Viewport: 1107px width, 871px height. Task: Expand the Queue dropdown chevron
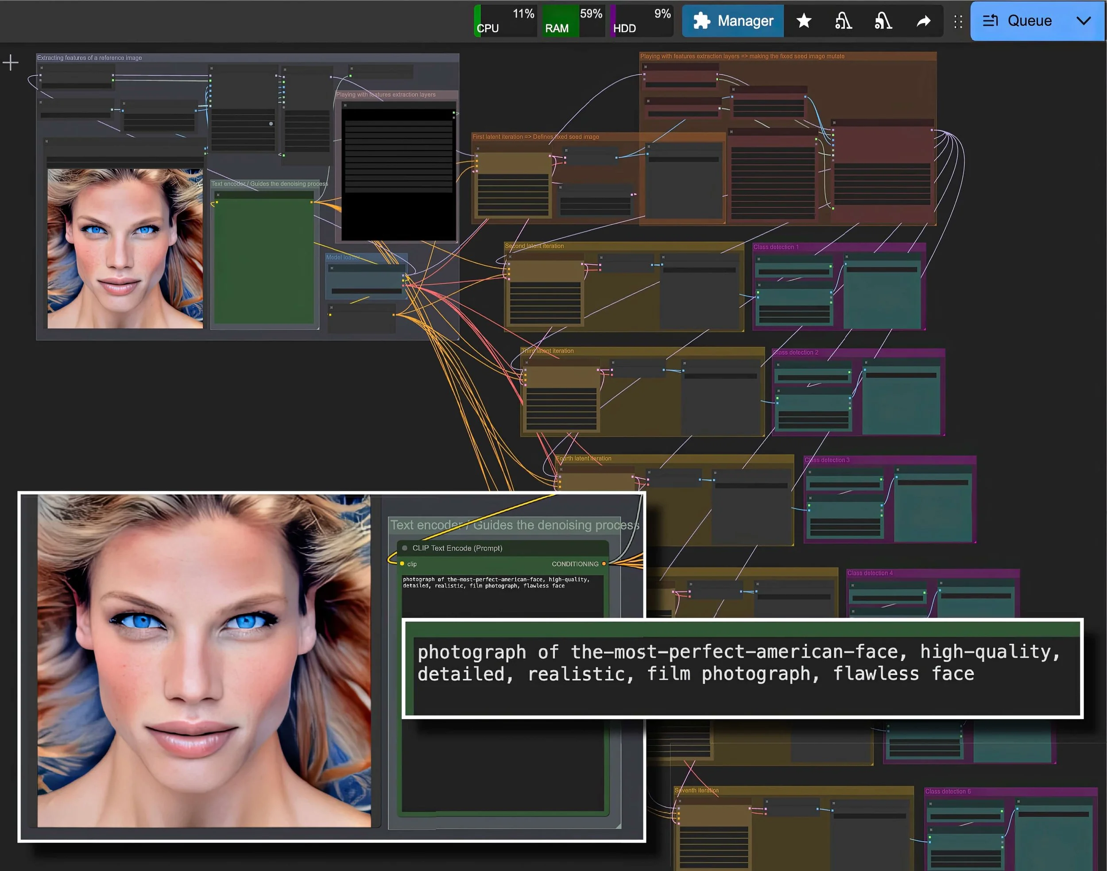[1084, 21]
